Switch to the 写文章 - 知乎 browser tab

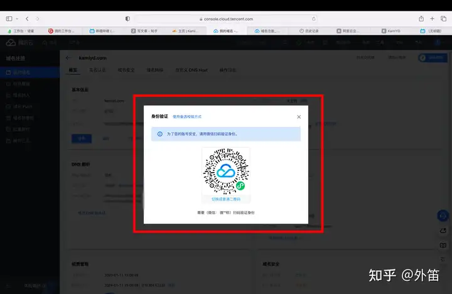[x=144, y=31]
